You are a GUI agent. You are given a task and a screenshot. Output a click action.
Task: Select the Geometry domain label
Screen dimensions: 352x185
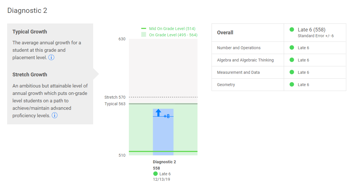226,85
